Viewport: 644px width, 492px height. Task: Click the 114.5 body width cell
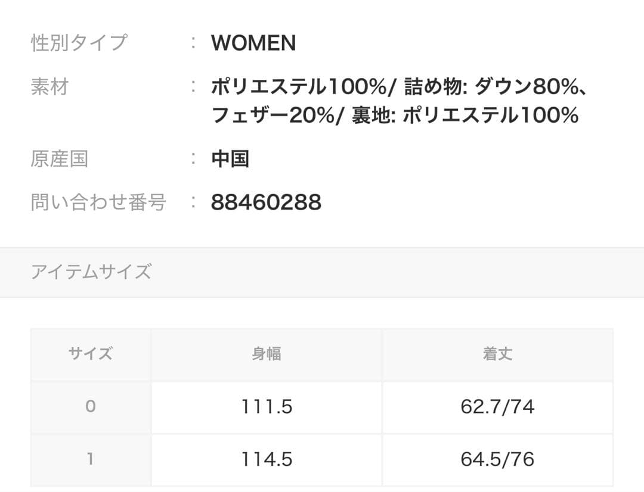coord(267,459)
